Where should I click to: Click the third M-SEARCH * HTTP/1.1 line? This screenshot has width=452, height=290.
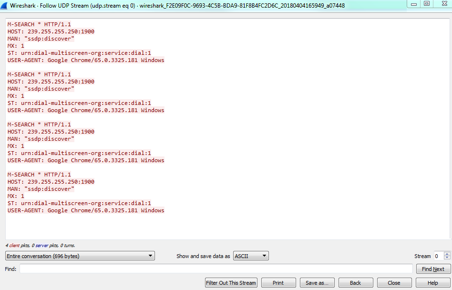tap(39, 124)
